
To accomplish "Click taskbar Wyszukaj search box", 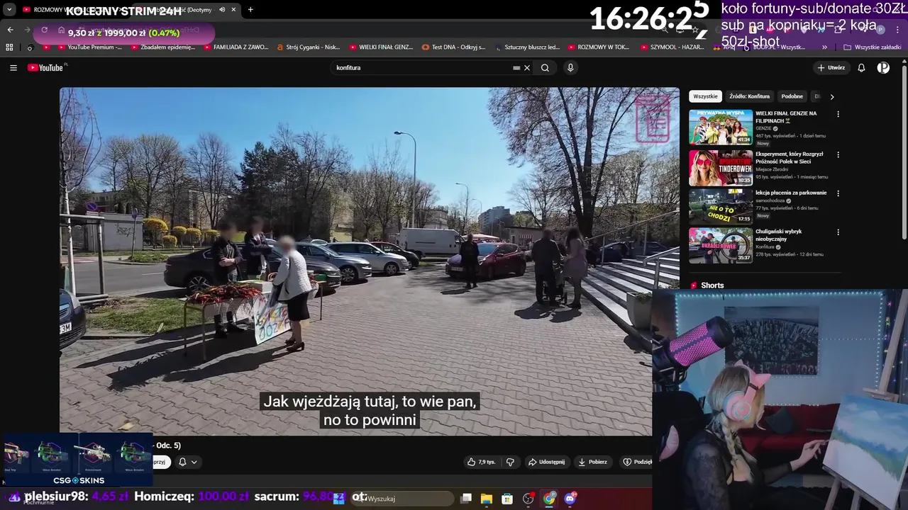I will click(403, 499).
